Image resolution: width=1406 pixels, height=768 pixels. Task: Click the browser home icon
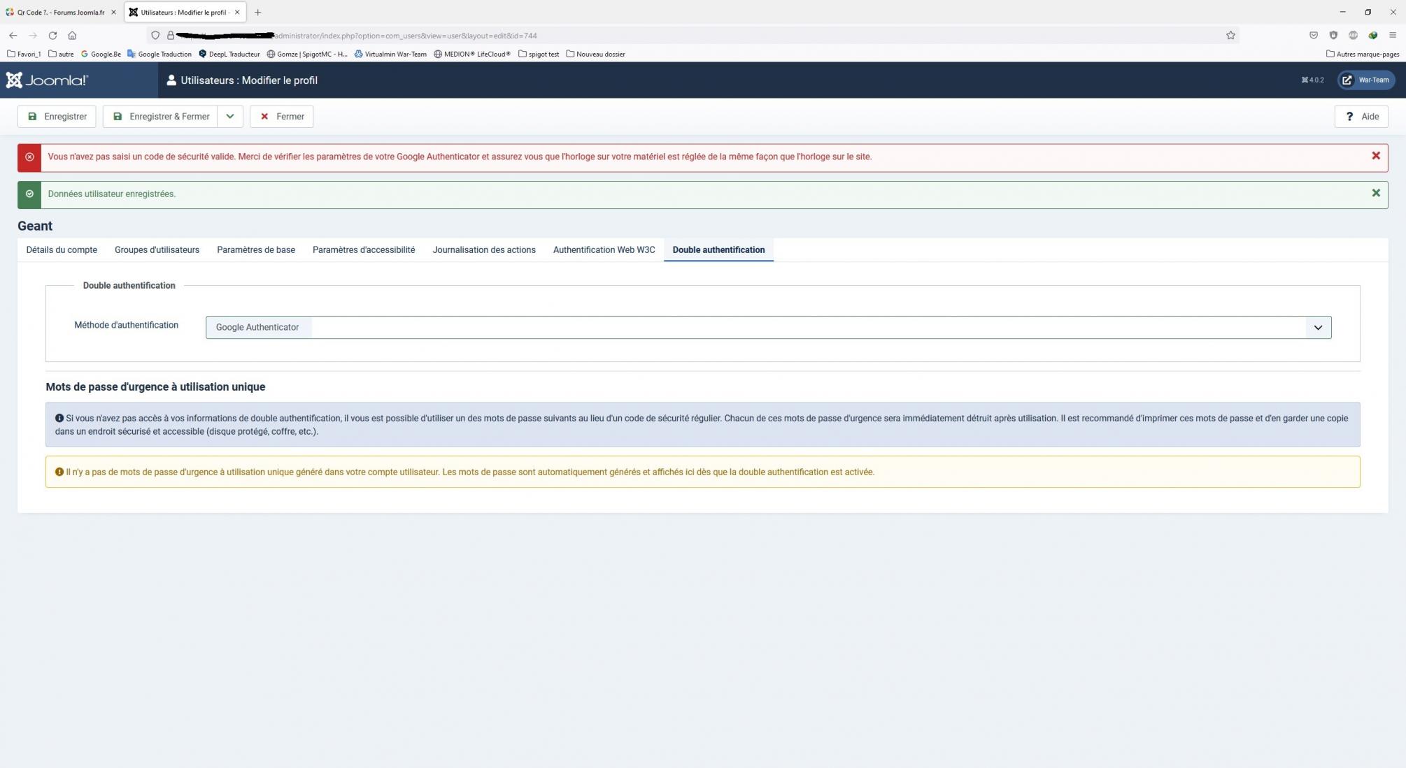coord(72,36)
